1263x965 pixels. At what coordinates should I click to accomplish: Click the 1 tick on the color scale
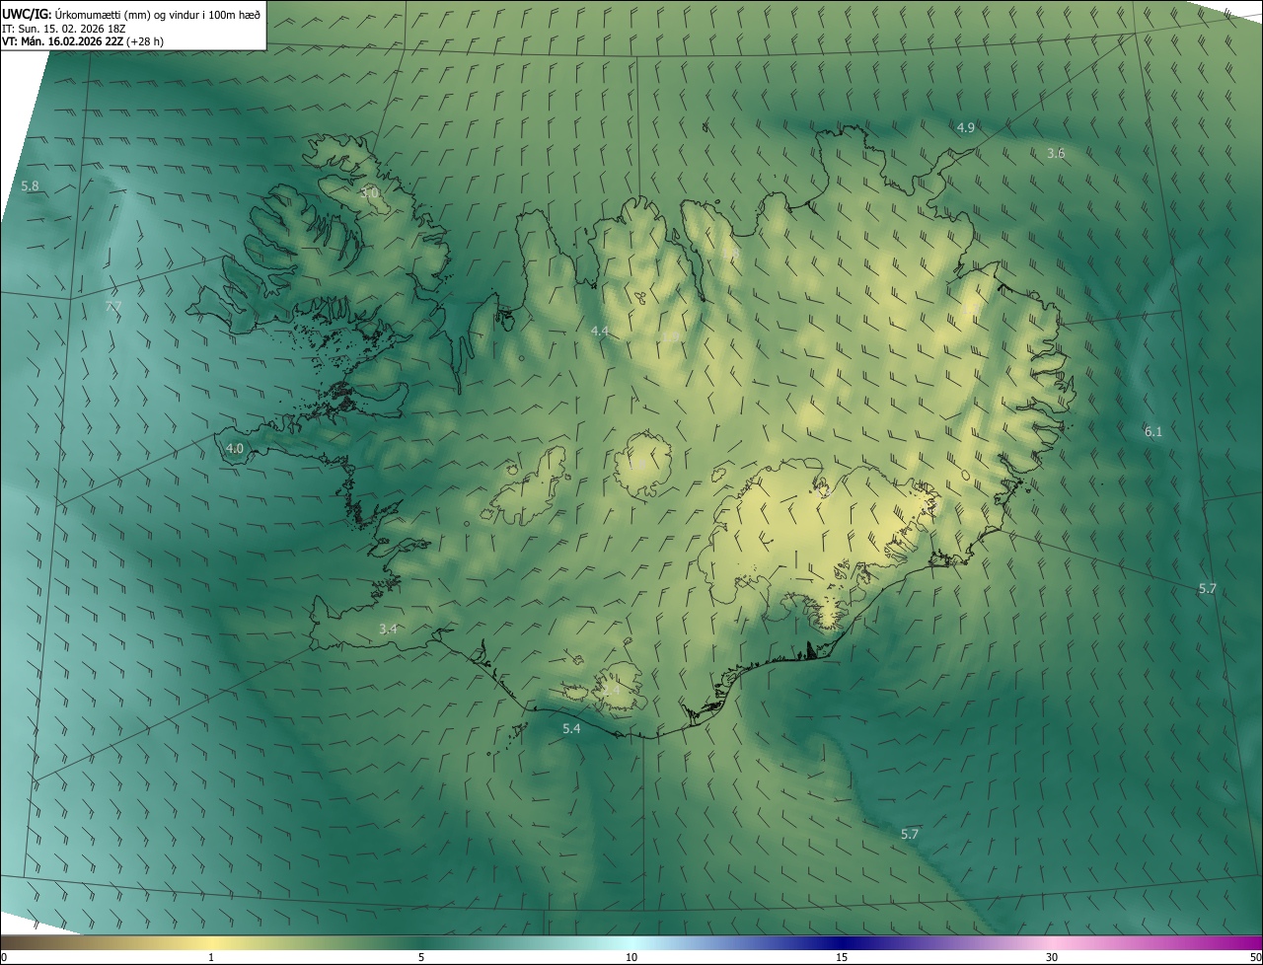(x=211, y=957)
